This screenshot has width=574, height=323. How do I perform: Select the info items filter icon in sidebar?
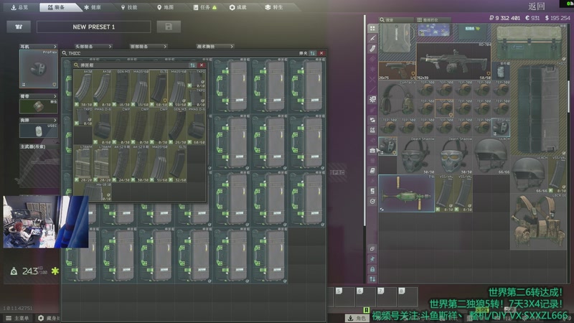pos(372,171)
